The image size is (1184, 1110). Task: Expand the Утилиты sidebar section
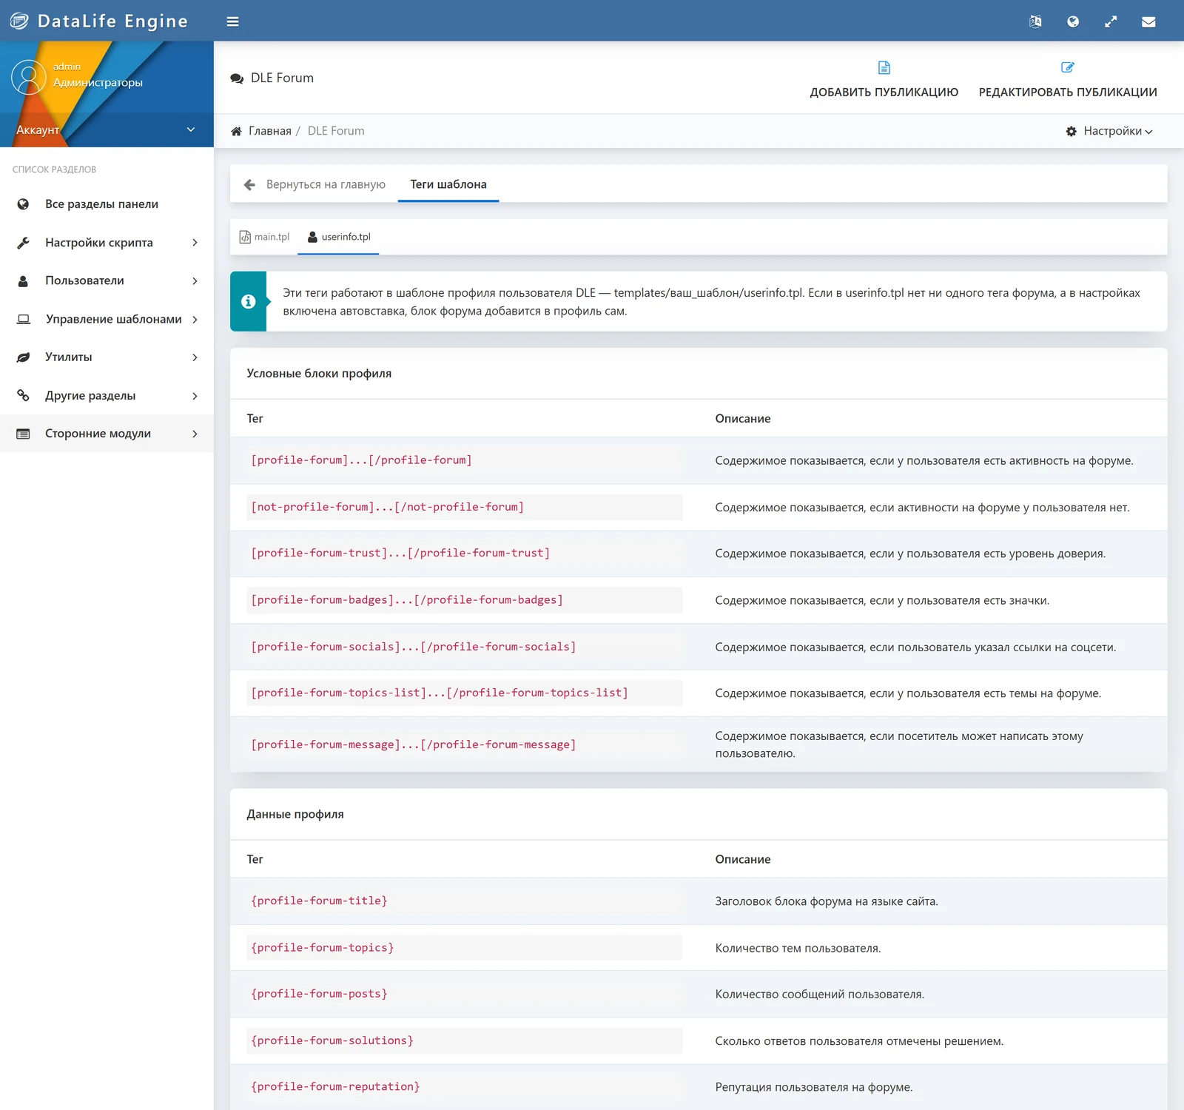[107, 357]
